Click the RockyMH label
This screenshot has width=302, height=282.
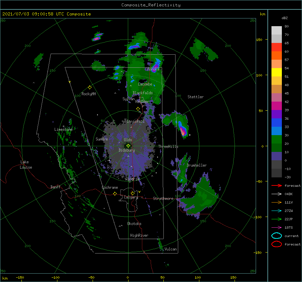pos(89,94)
